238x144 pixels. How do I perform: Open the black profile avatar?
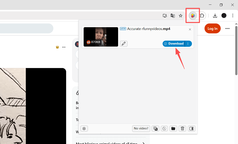(224, 16)
